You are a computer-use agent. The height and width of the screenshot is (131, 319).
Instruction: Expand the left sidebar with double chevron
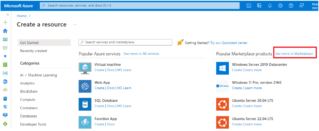[8, 15]
